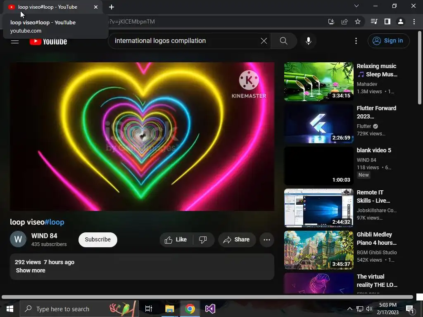Open Chrome media controls icon
Viewport: 423px width, 317px height.
(374, 21)
